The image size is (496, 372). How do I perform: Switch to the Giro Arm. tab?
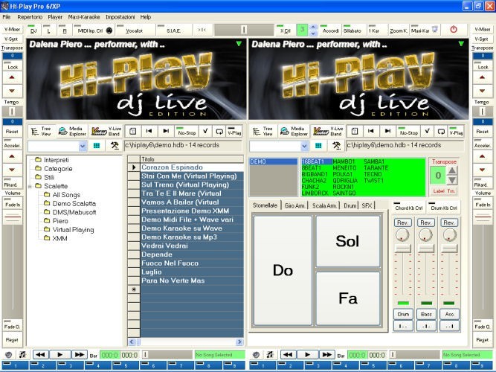pos(294,205)
